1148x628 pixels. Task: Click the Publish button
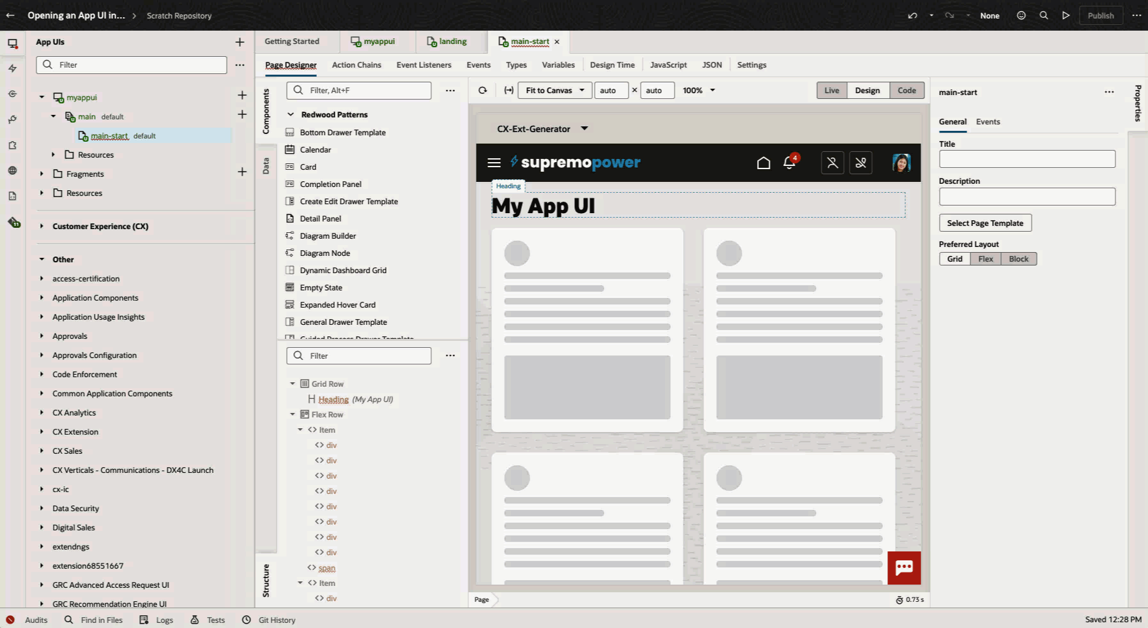(x=1101, y=15)
